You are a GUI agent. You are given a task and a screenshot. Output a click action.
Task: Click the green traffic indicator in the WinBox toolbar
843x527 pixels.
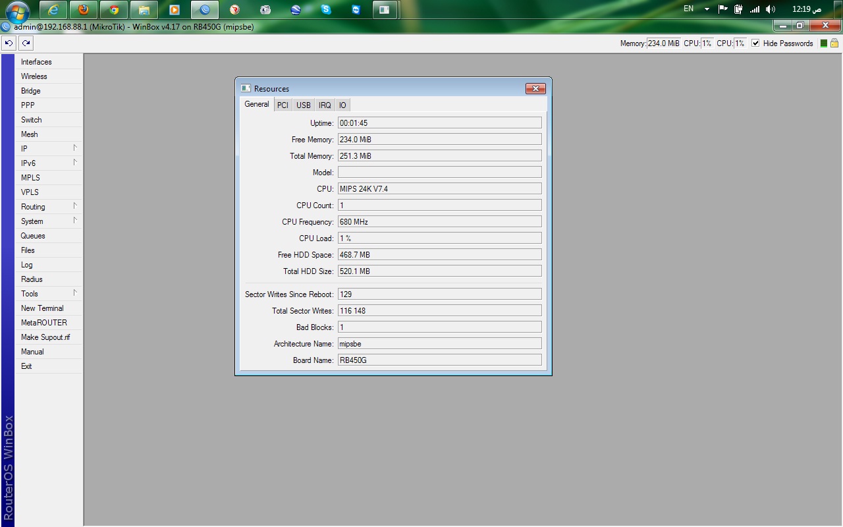(823, 43)
